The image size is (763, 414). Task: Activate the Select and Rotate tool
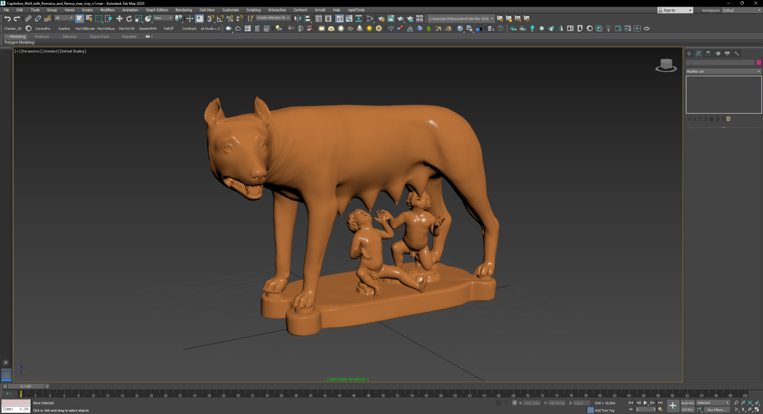click(x=129, y=18)
